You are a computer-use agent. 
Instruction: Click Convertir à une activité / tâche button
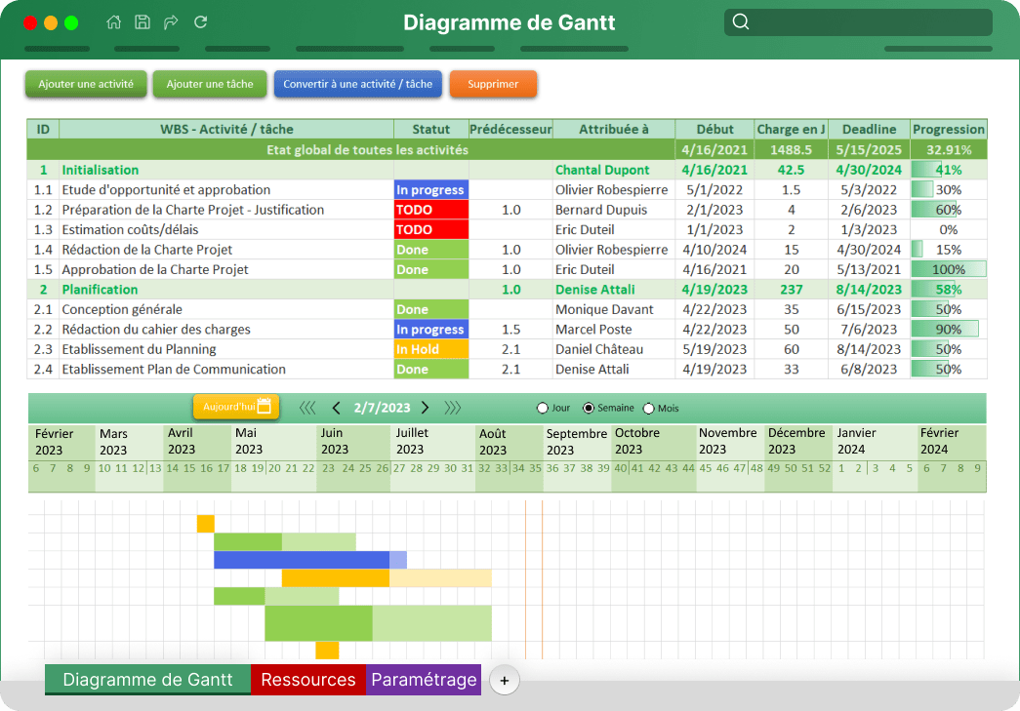[x=358, y=84]
